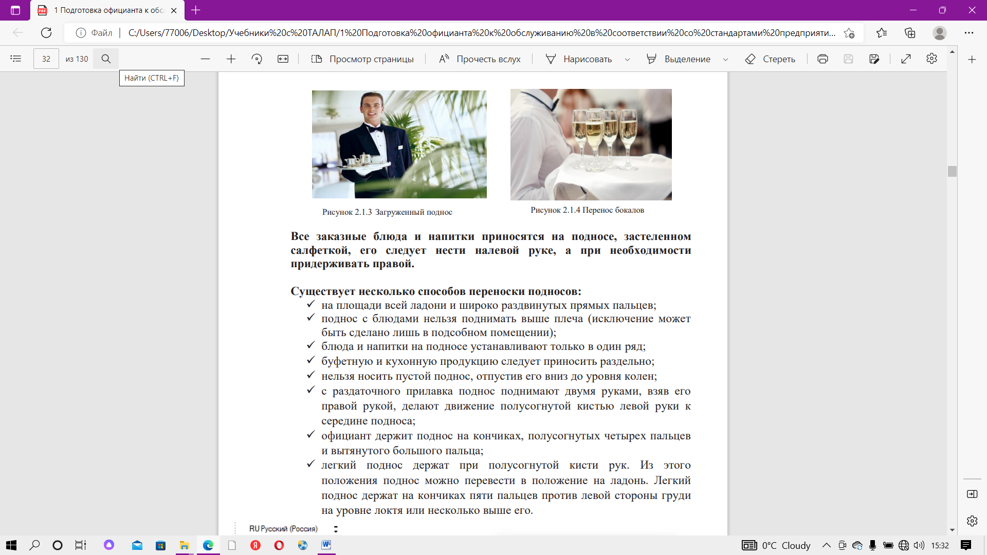
Task: Open the browser settings and more menu
Action: [x=969, y=33]
